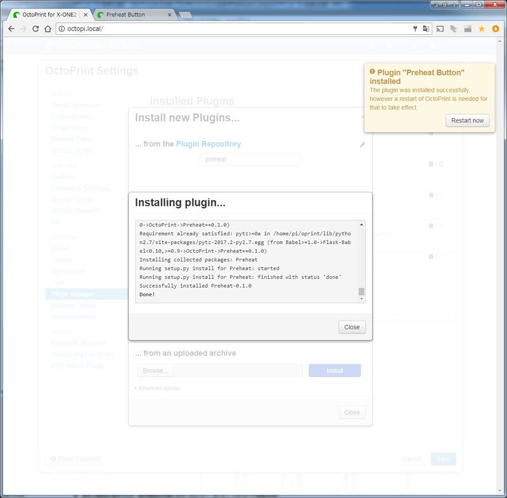Image resolution: width=507 pixels, height=498 pixels.
Task: Click Save in OctoPrint Settings
Action: [x=443, y=459]
